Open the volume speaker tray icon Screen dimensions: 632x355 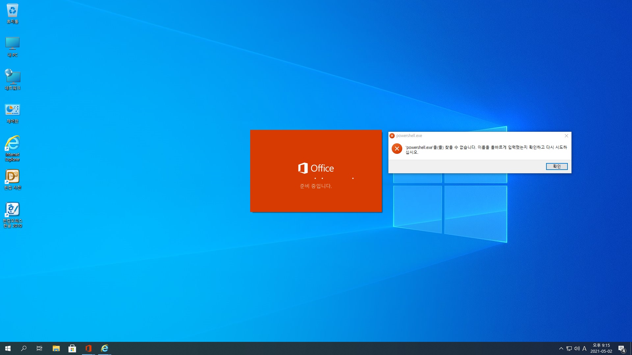click(577, 348)
